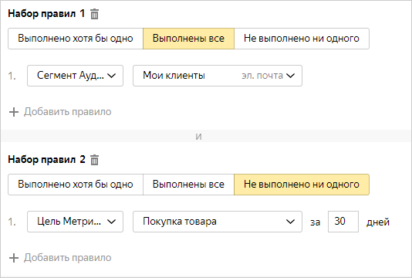Screen dimensions: 412x278
Task: Open the 'Мои клиенты' segment dropdown
Action: (x=218, y=76)
